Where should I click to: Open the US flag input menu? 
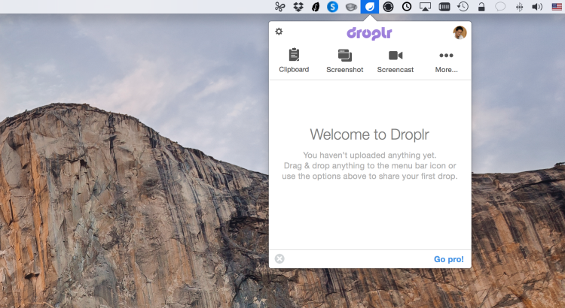click(x=557, y=7)
